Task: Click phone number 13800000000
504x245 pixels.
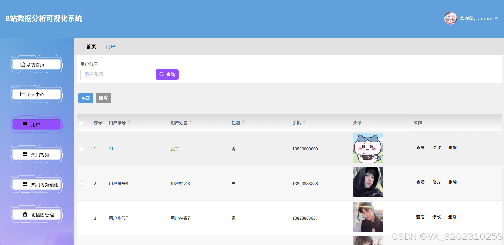Action: 305,149
